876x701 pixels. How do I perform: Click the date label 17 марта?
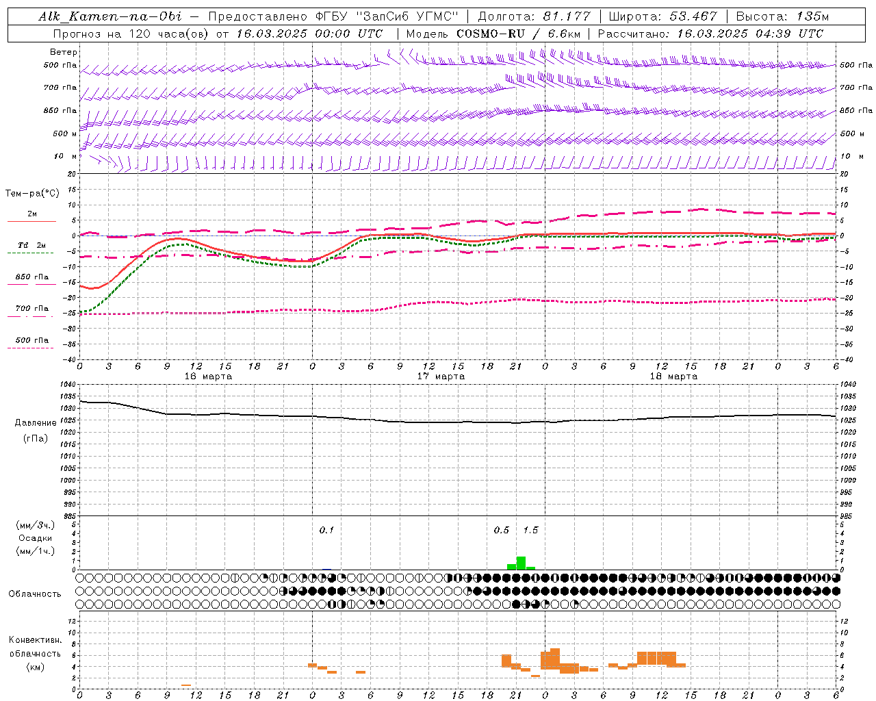coord(441,377)
